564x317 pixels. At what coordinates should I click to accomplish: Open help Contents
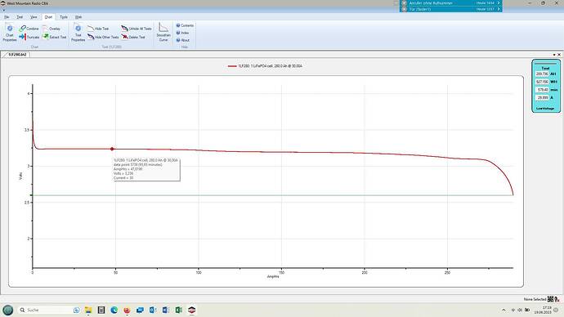point(185,25)
